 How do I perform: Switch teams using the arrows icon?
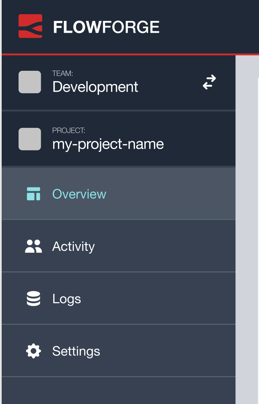pos(209,82)
